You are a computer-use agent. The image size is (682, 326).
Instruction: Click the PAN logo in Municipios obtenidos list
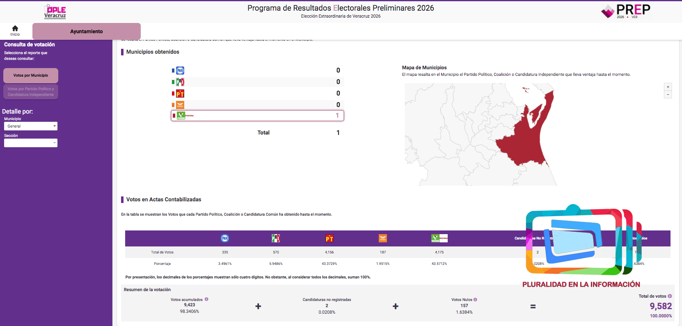click(x=180, y=71)
